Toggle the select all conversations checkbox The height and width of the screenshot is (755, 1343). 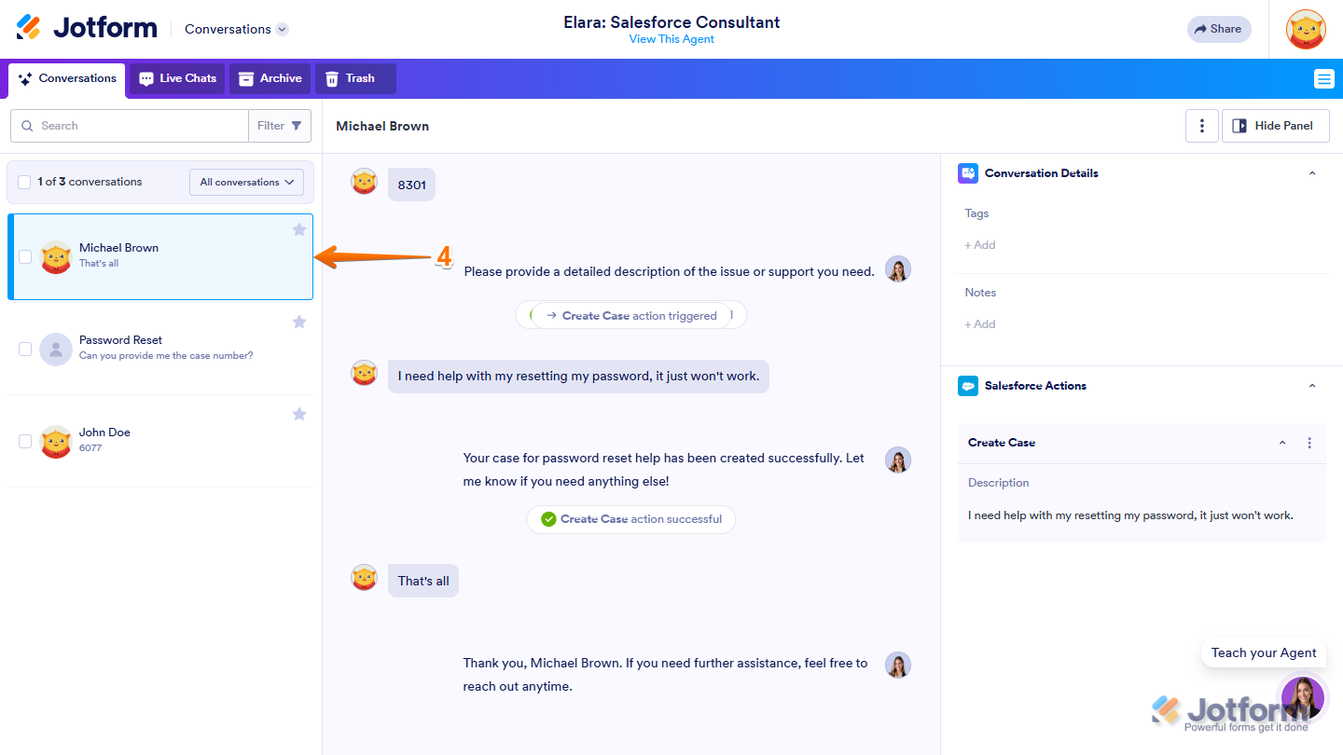[x=24, y=182]
